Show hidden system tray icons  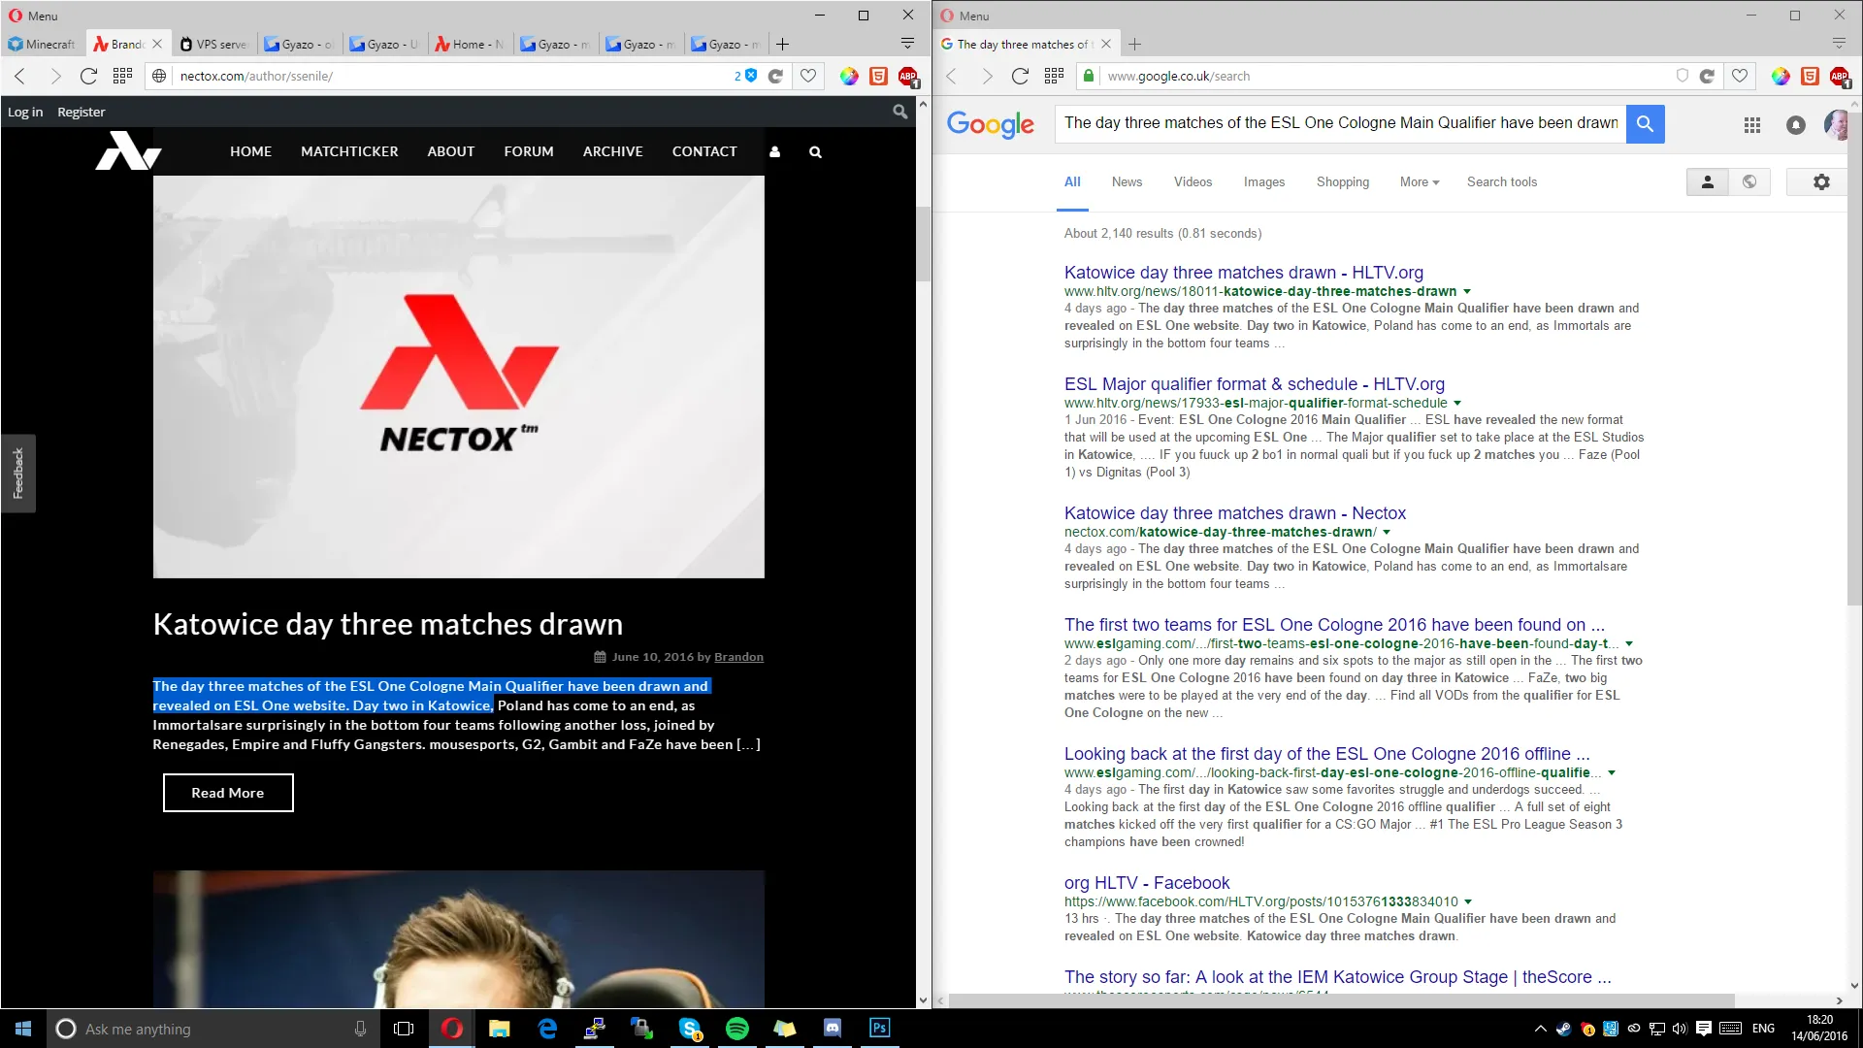pyautogui.click(x=1540, y=1029)
